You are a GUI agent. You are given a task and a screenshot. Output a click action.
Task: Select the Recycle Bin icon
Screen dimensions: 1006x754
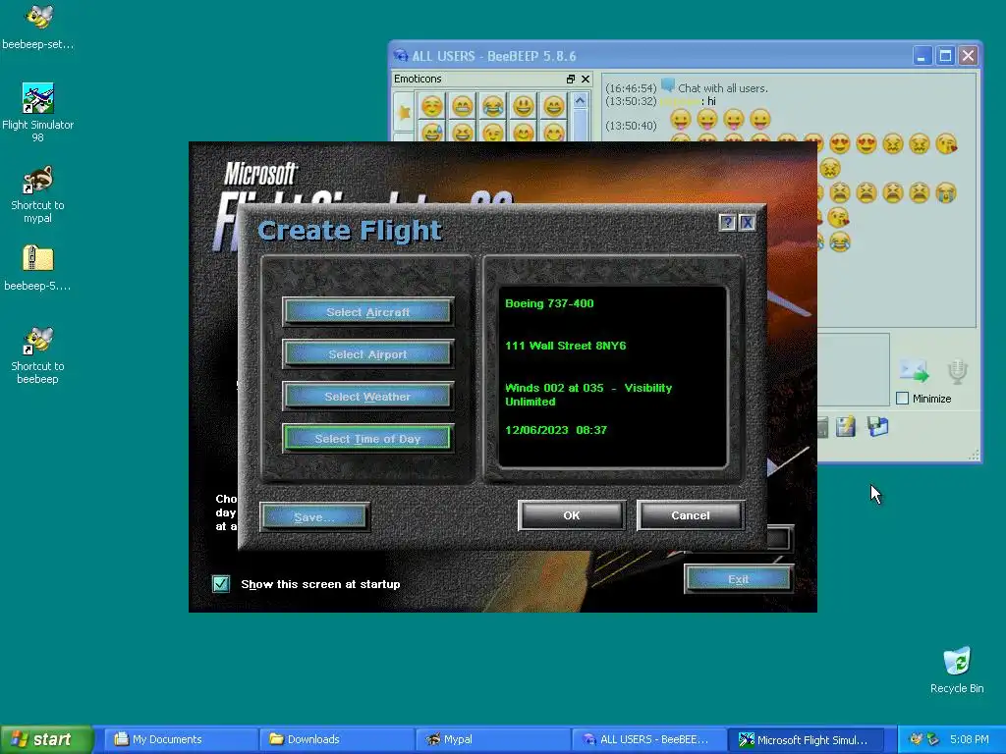pyautogui.click(x=957, y=670)
